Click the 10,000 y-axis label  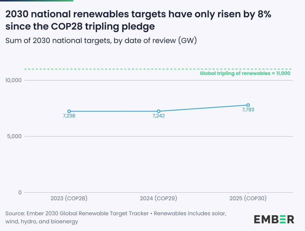click(x=13, y=80)
